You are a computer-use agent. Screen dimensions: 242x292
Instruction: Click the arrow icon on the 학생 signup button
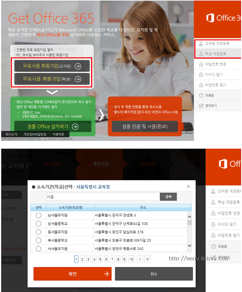pos(78,79)
